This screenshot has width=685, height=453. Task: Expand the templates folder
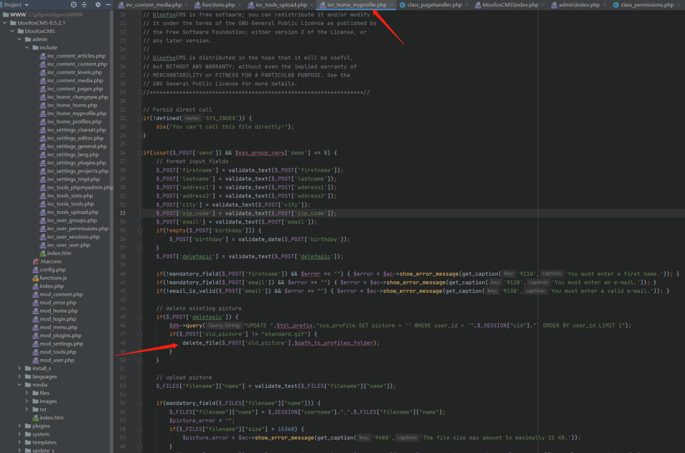point(19,442)
